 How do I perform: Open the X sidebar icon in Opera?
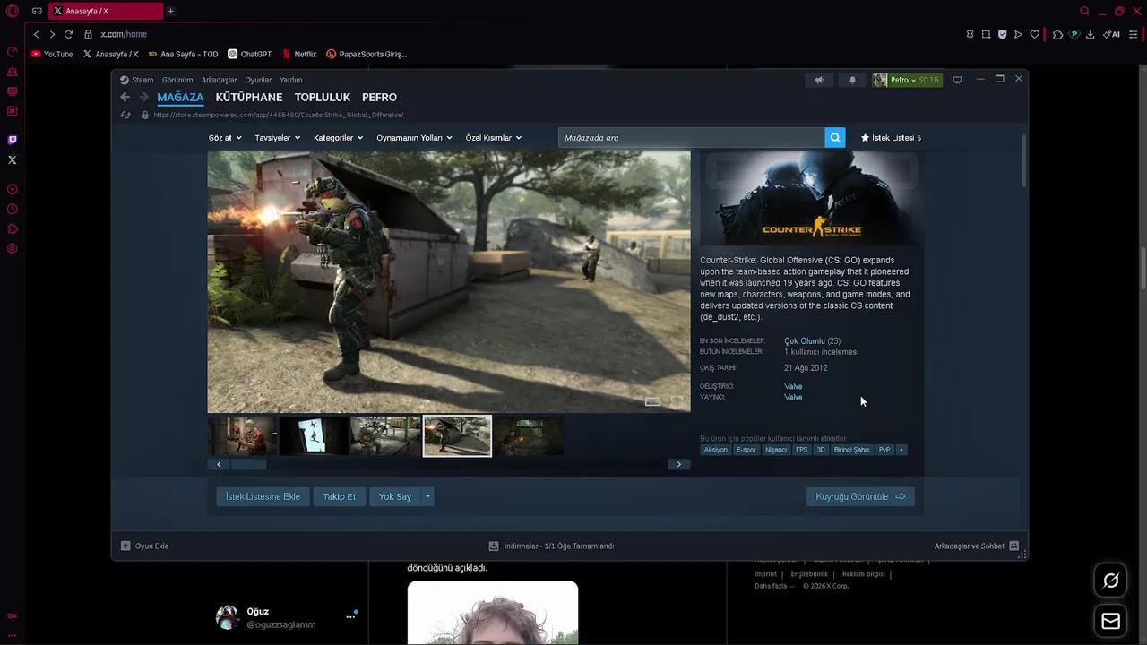click(x=13, y=160)
